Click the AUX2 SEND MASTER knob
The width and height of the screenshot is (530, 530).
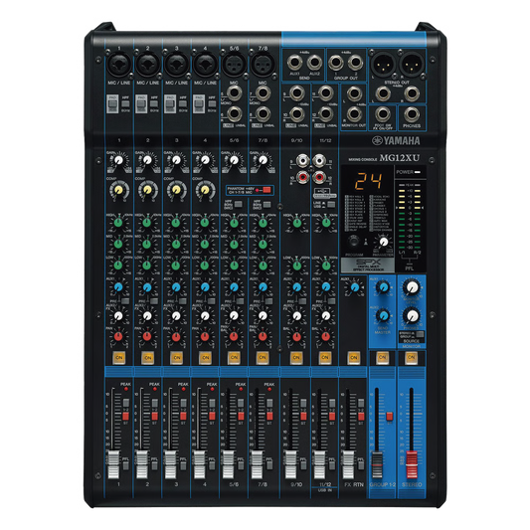point(383,315)
